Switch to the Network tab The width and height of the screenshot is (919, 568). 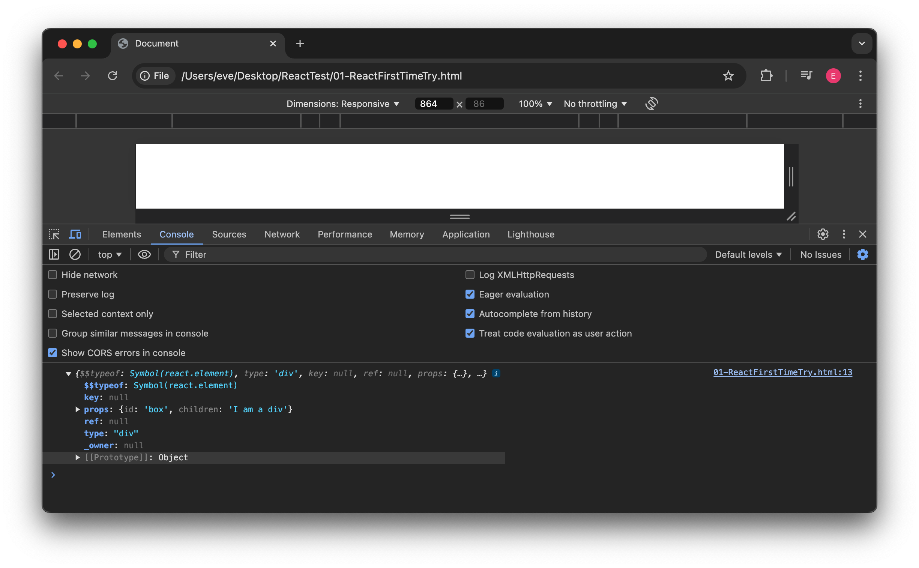tap(282, 234)
